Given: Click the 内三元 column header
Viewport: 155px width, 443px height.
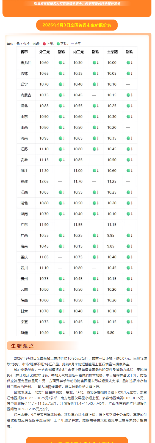Looking at the screenshot, I should (x=79, y=52).
